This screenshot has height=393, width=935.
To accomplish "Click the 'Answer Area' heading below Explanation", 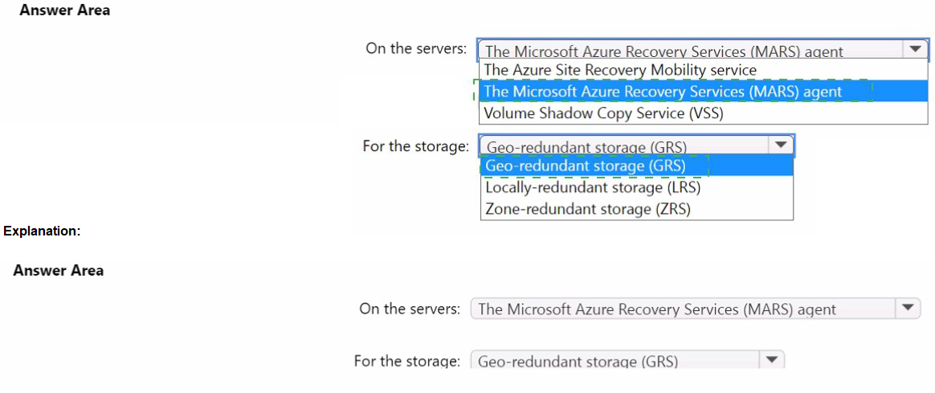I will point(58,271).
